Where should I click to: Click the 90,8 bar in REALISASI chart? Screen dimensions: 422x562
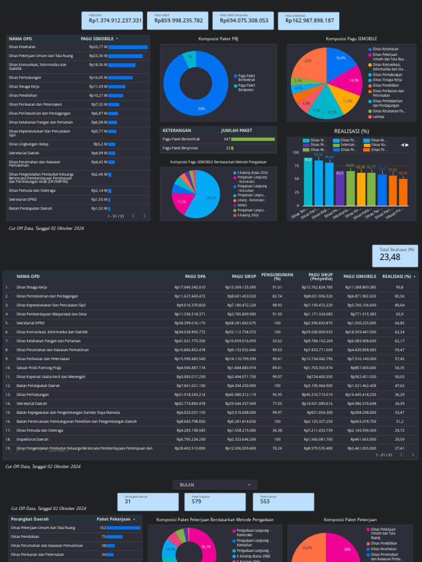point(308,182)
